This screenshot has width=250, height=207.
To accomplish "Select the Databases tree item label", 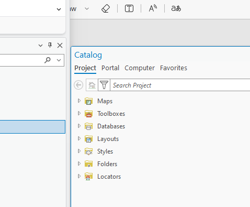I will [x=111, y=126].
